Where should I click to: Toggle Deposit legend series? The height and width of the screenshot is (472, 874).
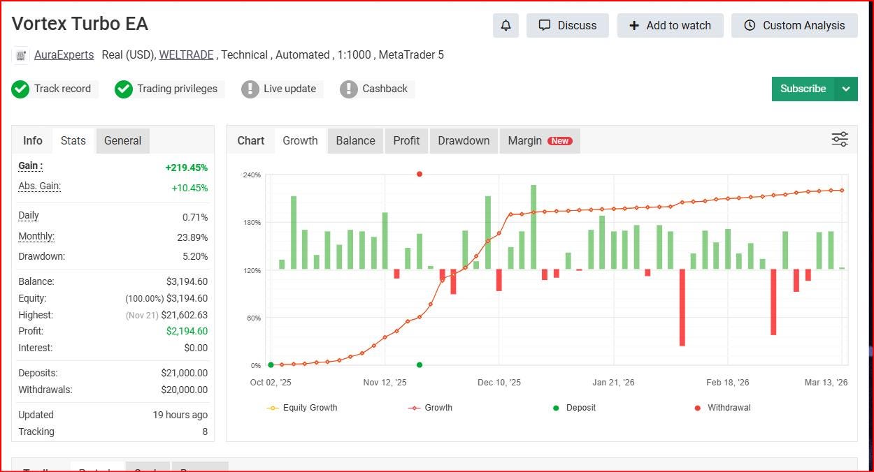pyautogui.click(x=575, y=408)
